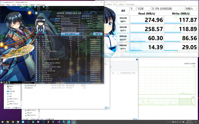The image size is (199, 124).
Task: Open the 기능(U) menu in CrystalDiskInfo
Action: click(14, 5)
